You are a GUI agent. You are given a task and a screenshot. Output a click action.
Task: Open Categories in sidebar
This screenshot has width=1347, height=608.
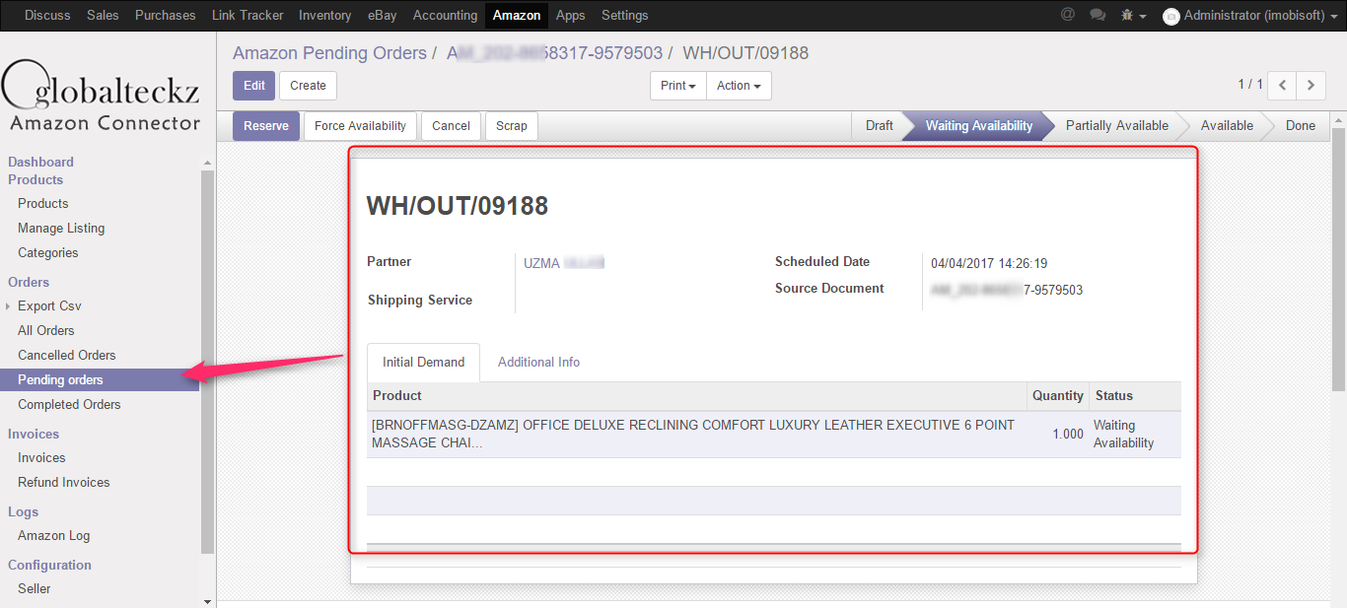tap(48, 253)
